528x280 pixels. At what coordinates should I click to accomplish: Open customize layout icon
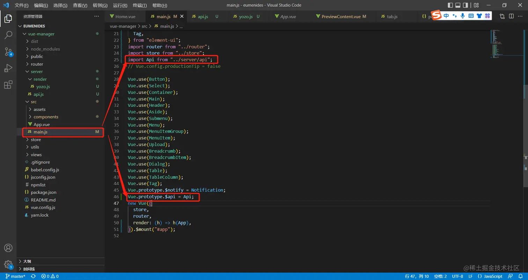[477, 5]
